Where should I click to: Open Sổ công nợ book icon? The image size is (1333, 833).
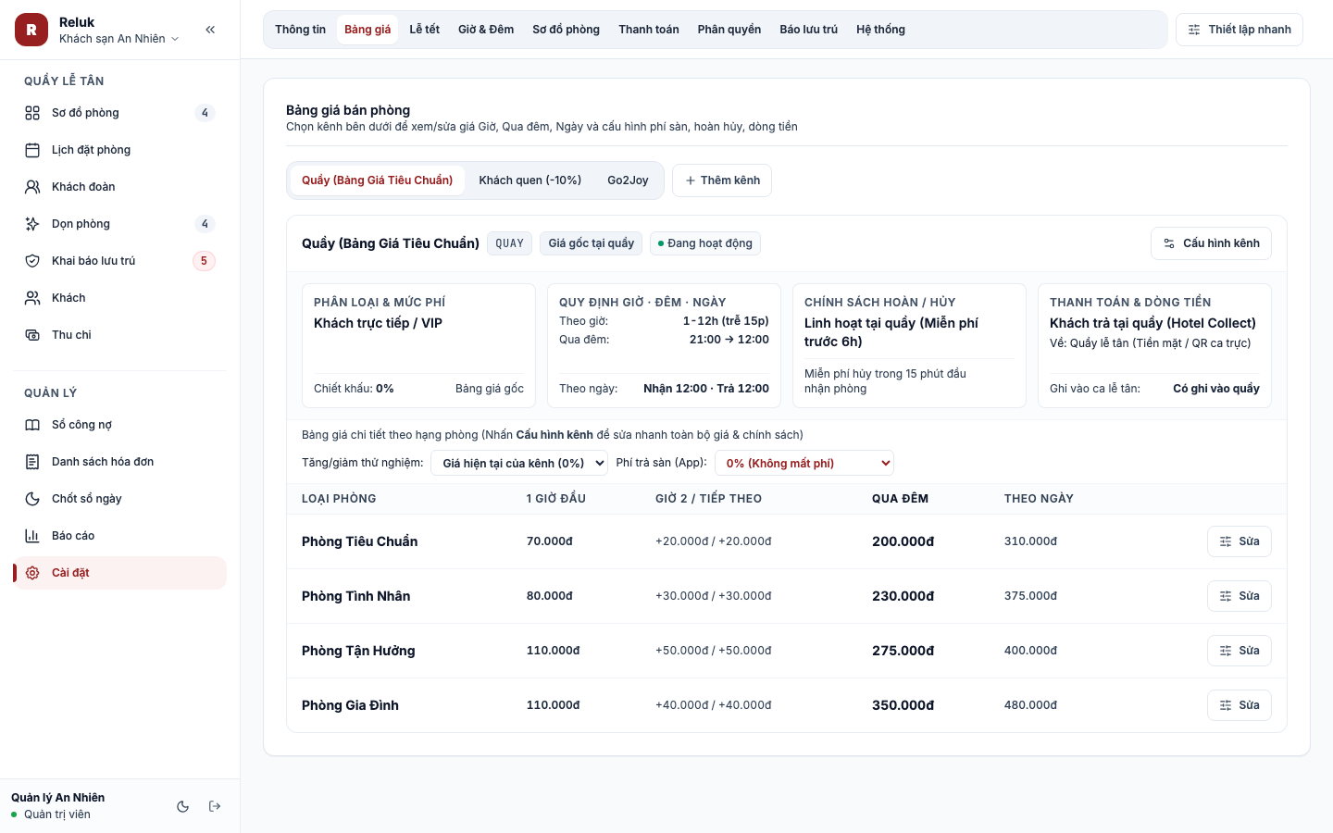pyautogui.click(x=32, y=425)
